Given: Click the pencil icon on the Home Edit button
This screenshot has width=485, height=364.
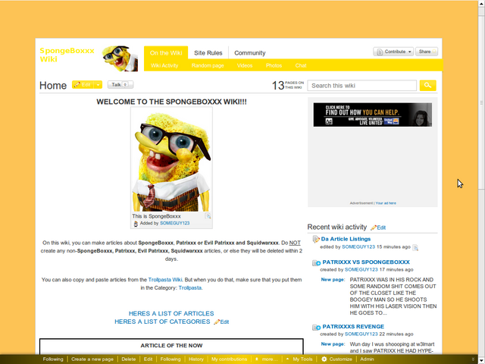Looking at the screenshot, I should (77, 84).
